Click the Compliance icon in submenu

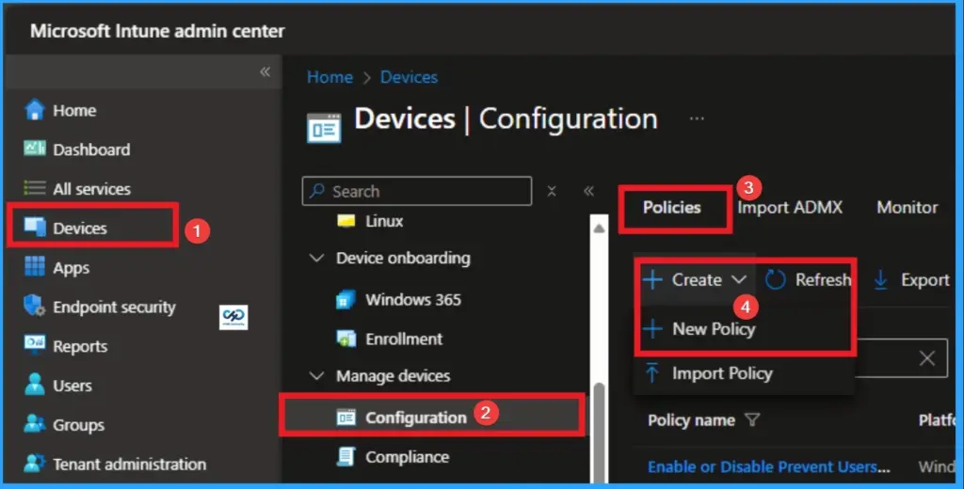[346, 456]
